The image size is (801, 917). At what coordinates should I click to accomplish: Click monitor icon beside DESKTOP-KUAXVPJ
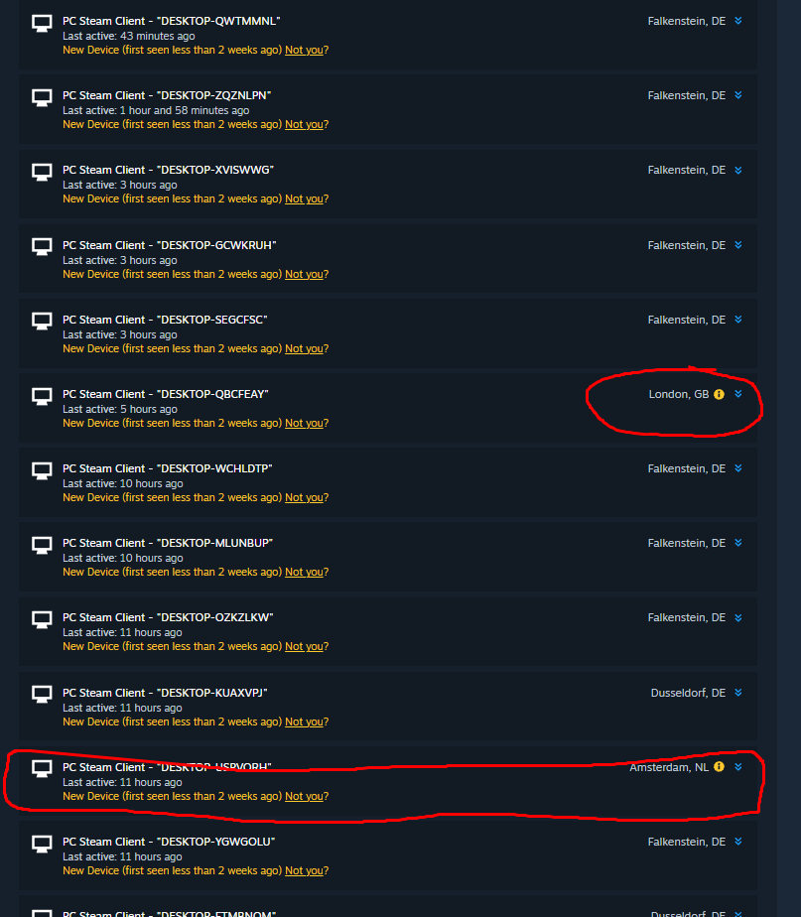(x=42, y=695)
